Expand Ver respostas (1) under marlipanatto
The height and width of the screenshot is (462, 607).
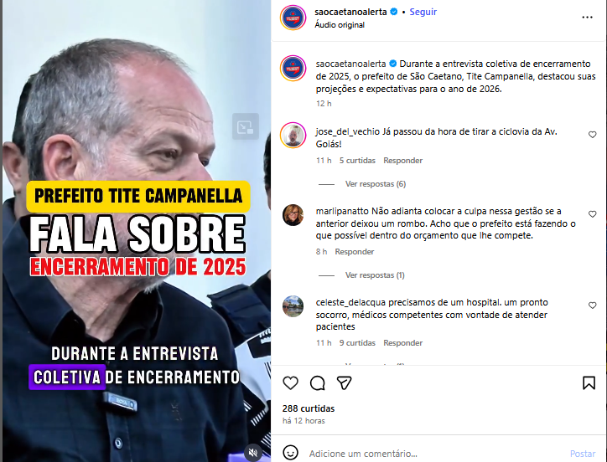pyautogui.click(x=375, y=275)
